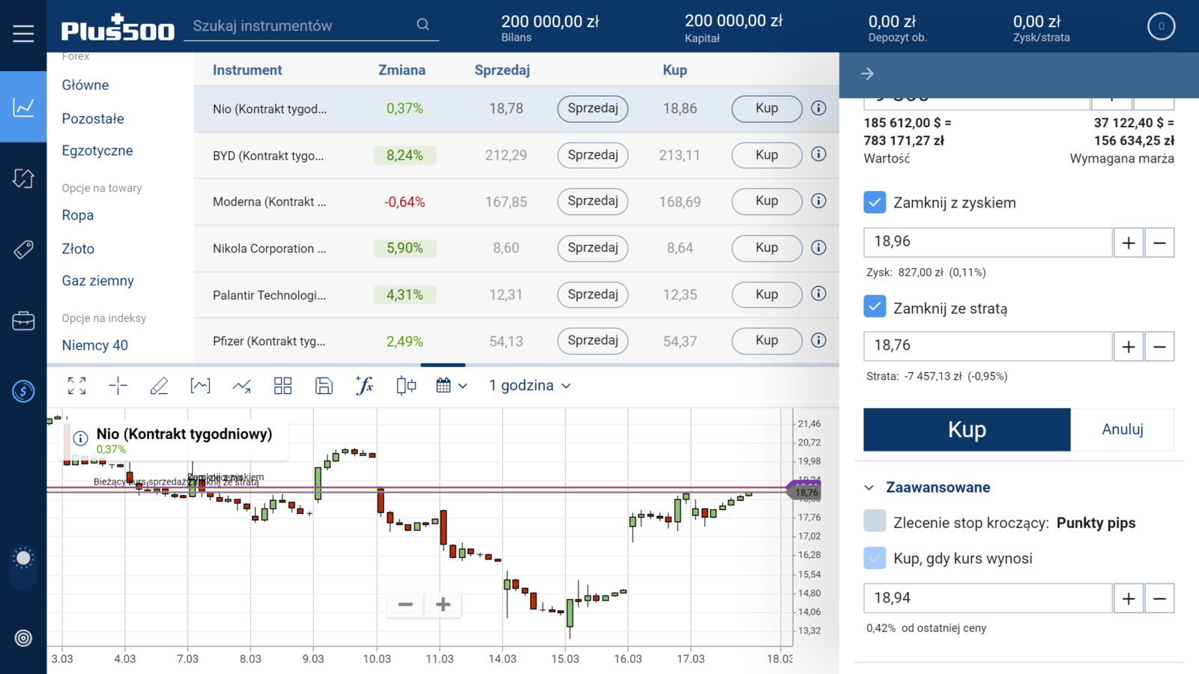Toggle 'Kup, gdy kurs wynosi' checkbox
The image size is (1199, 674).
click(x=875, y=558)
